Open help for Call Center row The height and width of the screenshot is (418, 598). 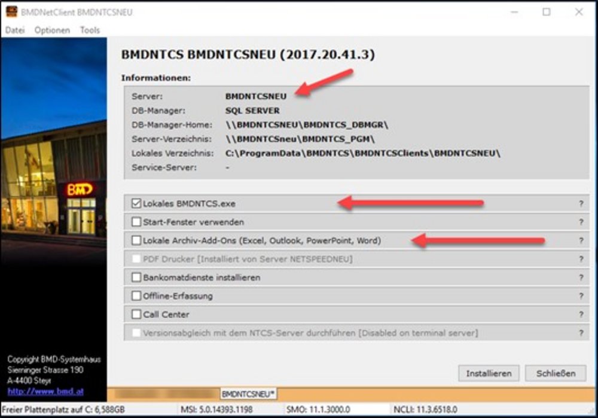click(x=581, y=315)
